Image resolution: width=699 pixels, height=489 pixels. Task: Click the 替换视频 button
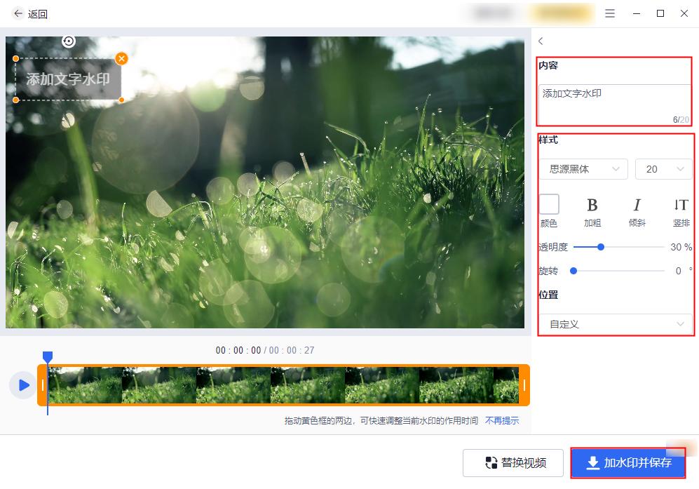point(513,462)
